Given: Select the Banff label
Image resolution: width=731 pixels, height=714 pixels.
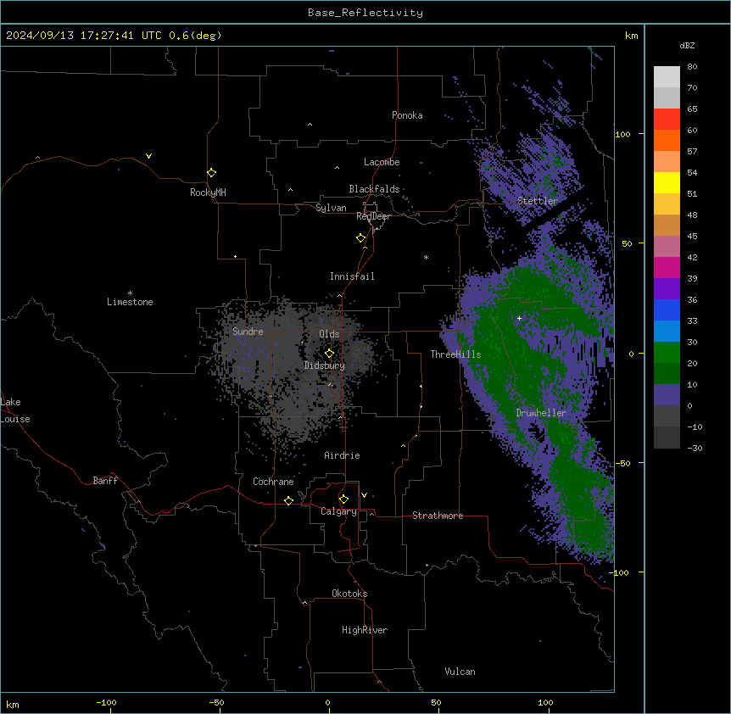Looking at the screenshot, I should click(x=105, y=481).
